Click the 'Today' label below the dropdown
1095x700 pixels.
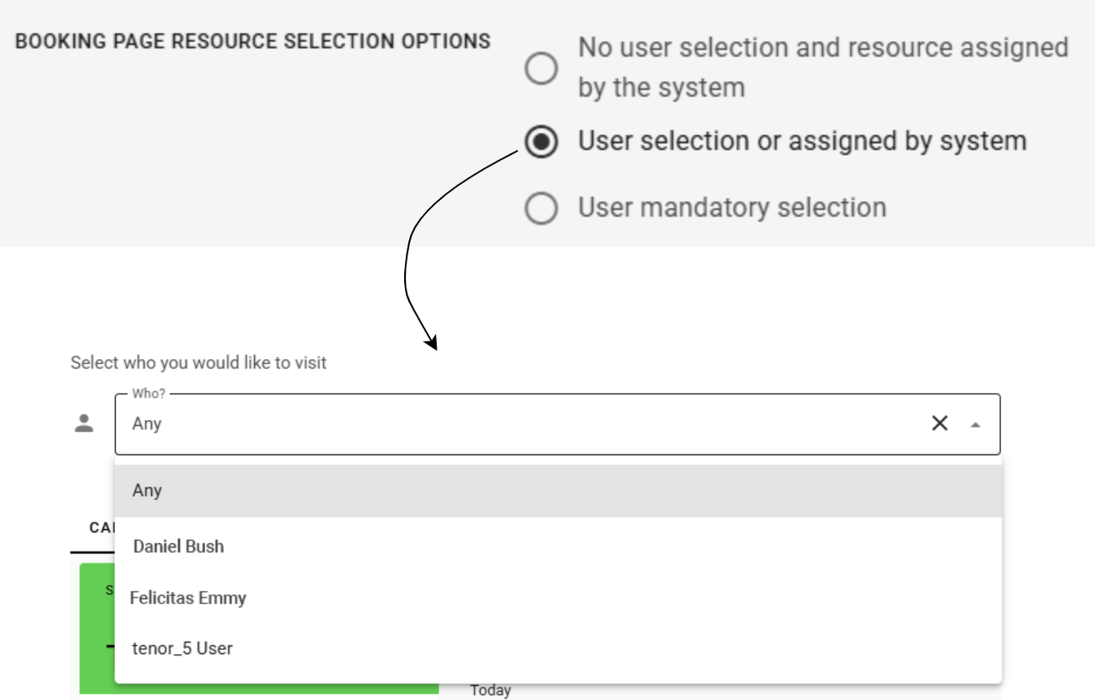click(x=490, y=690)
